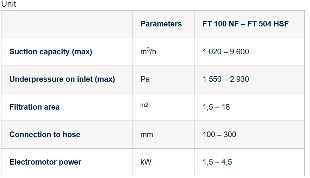Select the 100 – 300 value
The height and width of the screenshot is (178, 310).
(x=219, y=135)
